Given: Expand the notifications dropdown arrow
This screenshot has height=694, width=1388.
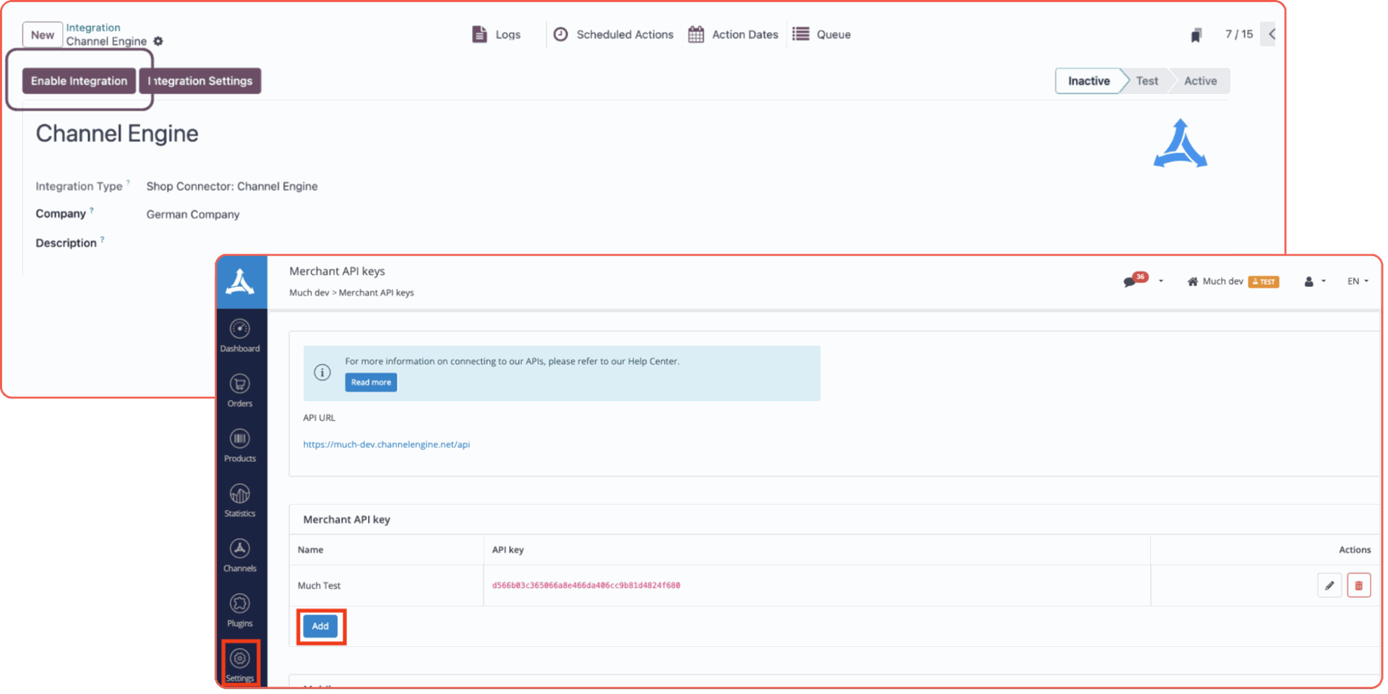Looking at the screenshot, I should 1161,281.
